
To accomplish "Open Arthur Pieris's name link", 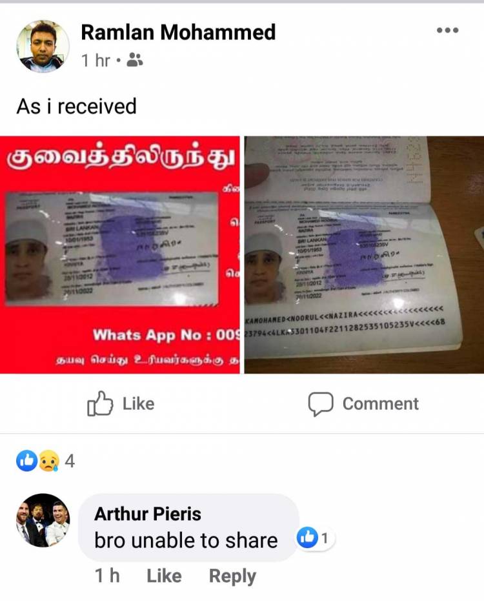I will click(148, 514).
